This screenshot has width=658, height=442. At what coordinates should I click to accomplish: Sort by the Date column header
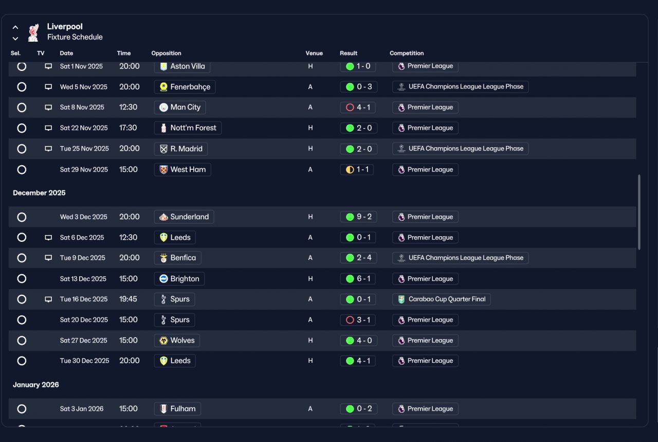[x=66, y=53]
